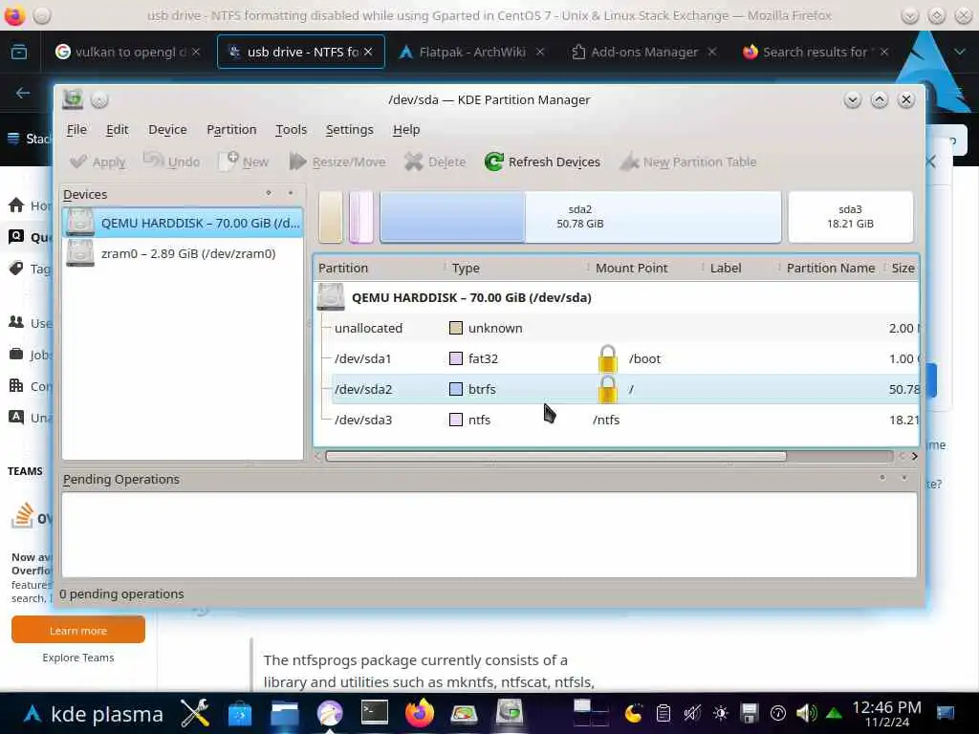Float the Pending Operations panel
Viewport: 979px width, 734px height.
(x=882, y=478)
